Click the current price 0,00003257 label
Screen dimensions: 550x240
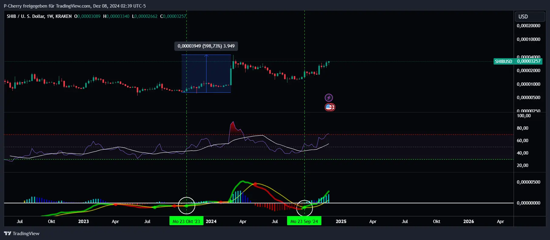pos(529,61)
